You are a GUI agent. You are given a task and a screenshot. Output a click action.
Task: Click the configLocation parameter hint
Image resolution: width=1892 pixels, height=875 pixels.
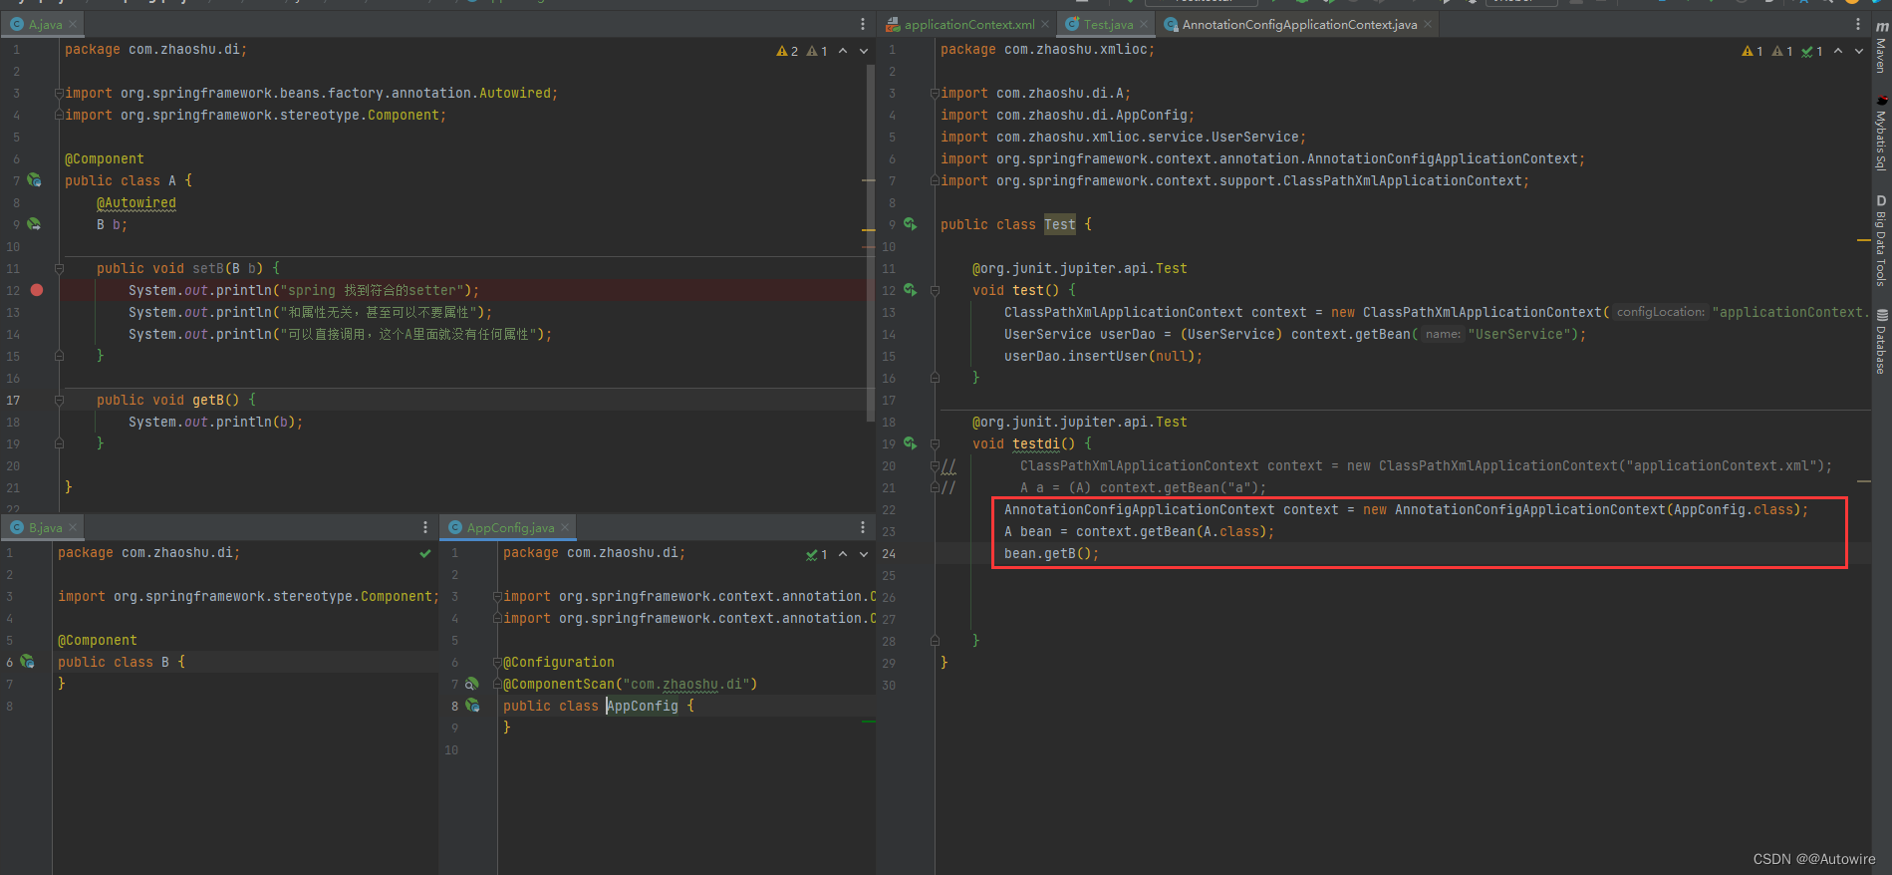1660,312
